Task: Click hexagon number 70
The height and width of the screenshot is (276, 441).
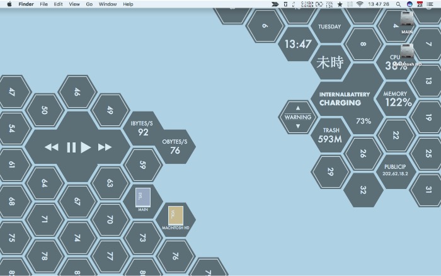Action: pyautogui.click(x=110, y=220)
